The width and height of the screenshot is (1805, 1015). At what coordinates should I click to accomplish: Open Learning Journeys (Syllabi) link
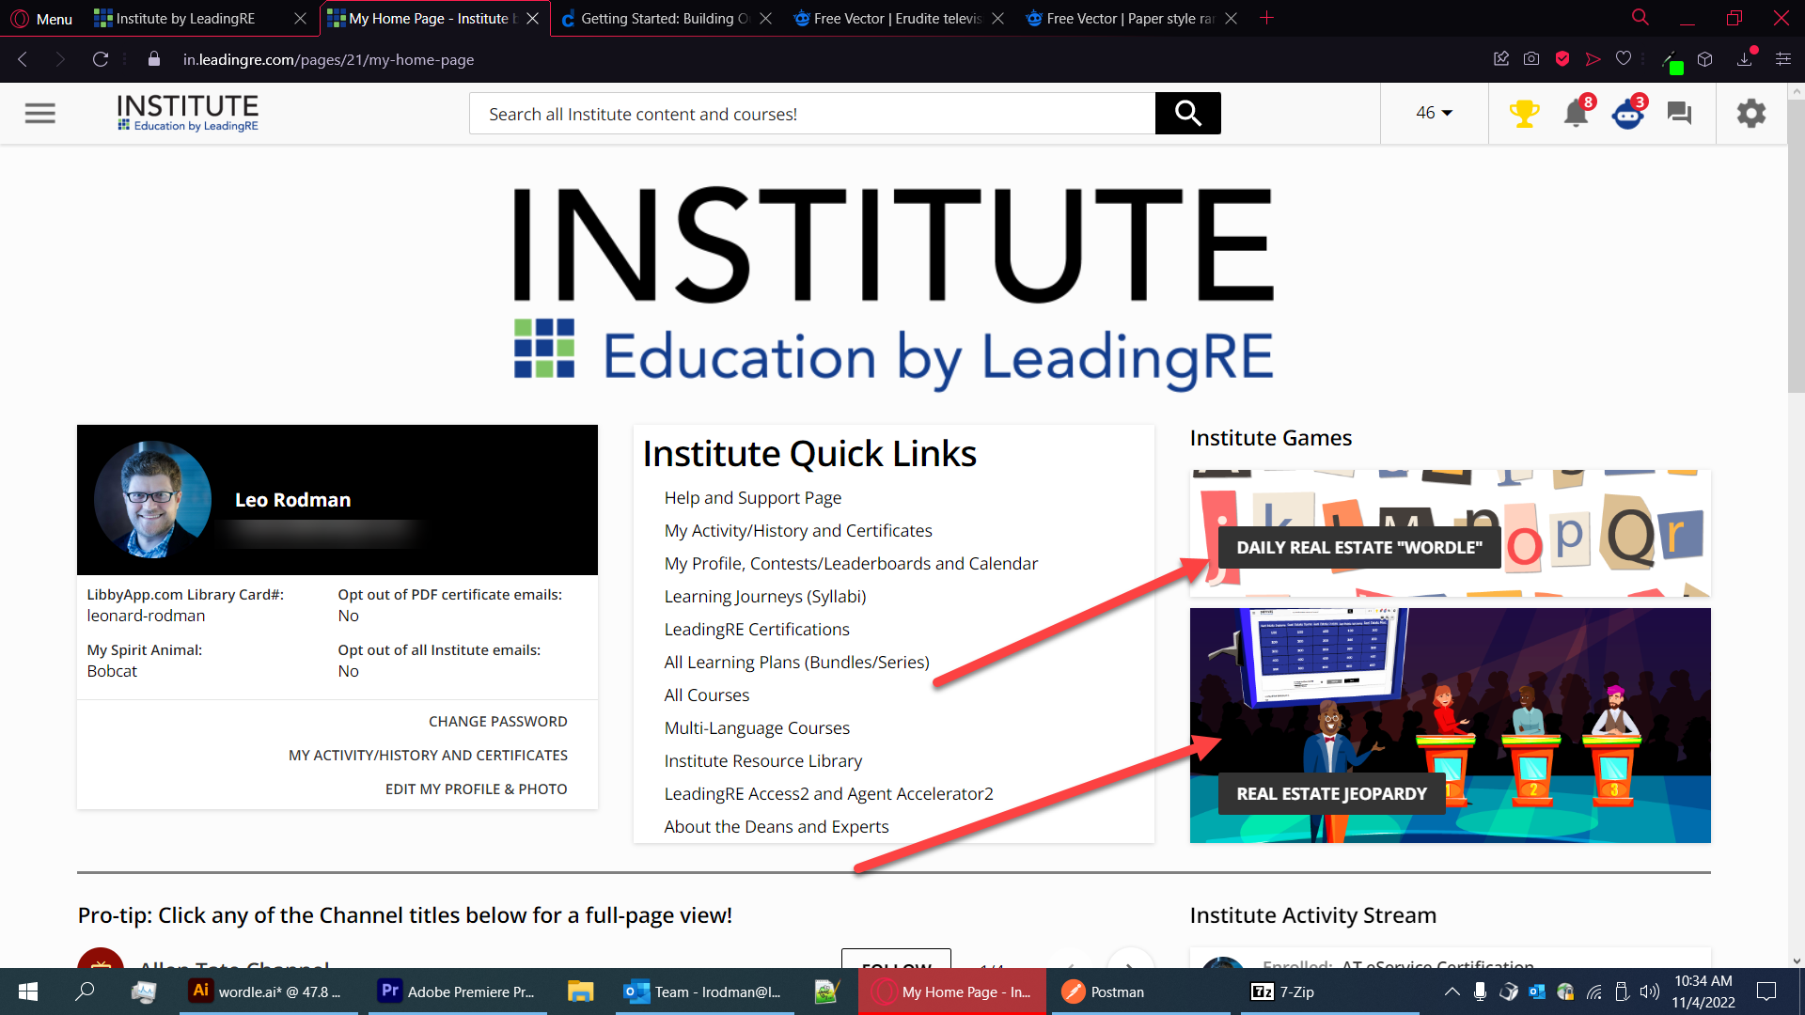pos(764,597)
